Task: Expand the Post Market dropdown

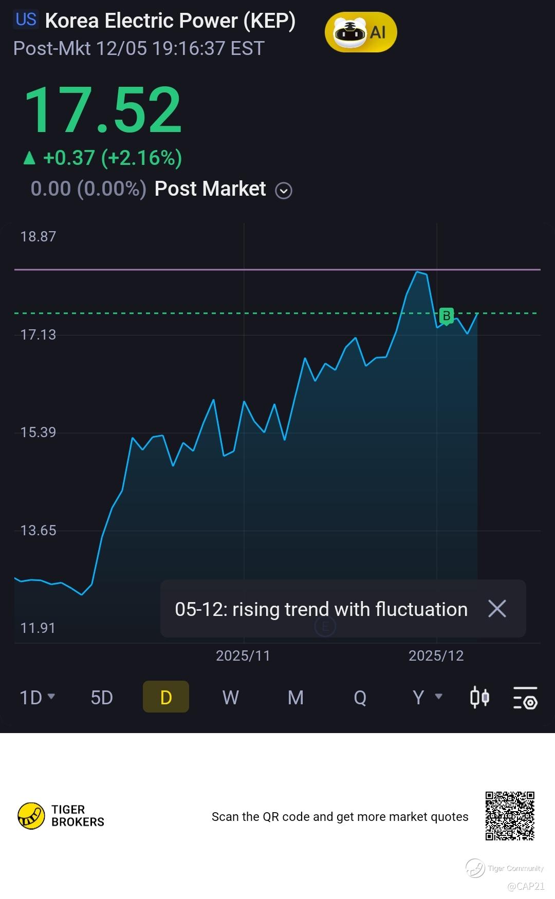Action: [x=284, y=191]
